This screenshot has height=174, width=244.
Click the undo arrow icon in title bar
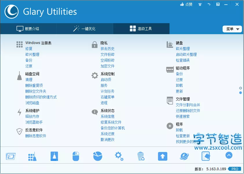click(x=209, y=4)
